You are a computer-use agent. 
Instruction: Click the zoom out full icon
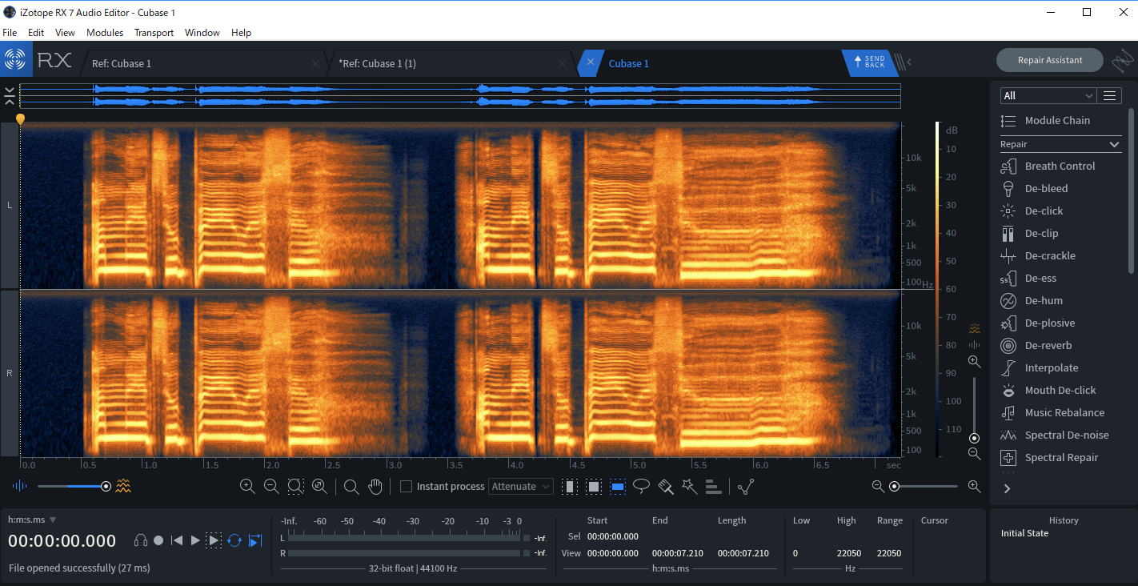click(319, 486)
